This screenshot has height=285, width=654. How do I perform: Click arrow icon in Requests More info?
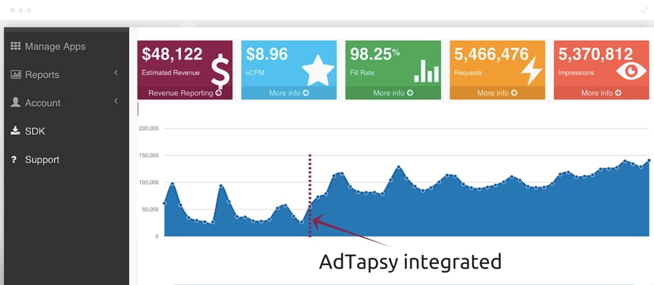point(514,93)
